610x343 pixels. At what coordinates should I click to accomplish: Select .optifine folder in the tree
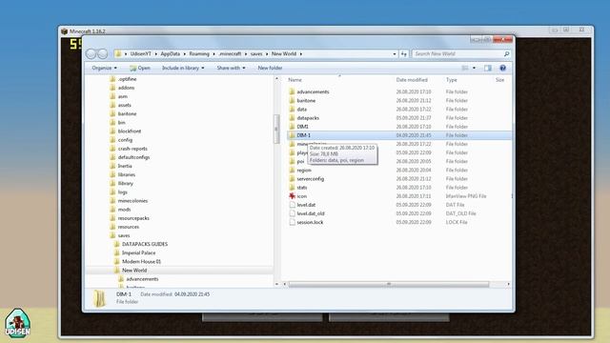tap(127, 79)
